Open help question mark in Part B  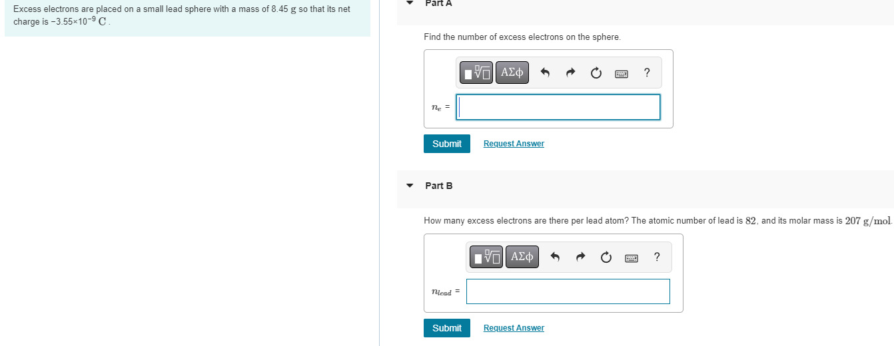[x=657, y=257]
